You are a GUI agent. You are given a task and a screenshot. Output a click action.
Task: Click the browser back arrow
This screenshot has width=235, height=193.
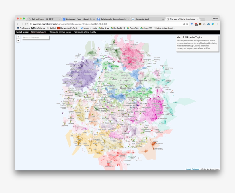(18, 24)
